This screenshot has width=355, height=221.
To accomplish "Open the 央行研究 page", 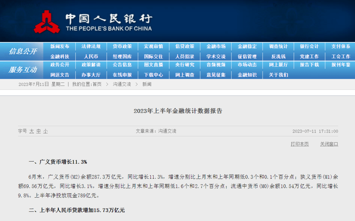I will (185, 65).
